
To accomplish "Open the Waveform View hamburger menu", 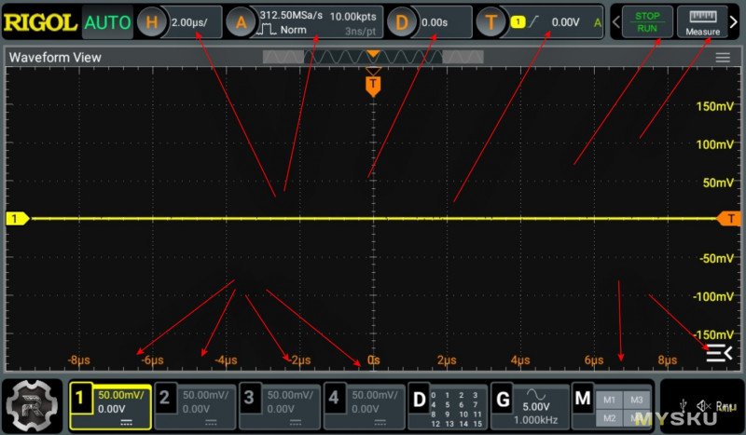I will [x=723, y=58].
